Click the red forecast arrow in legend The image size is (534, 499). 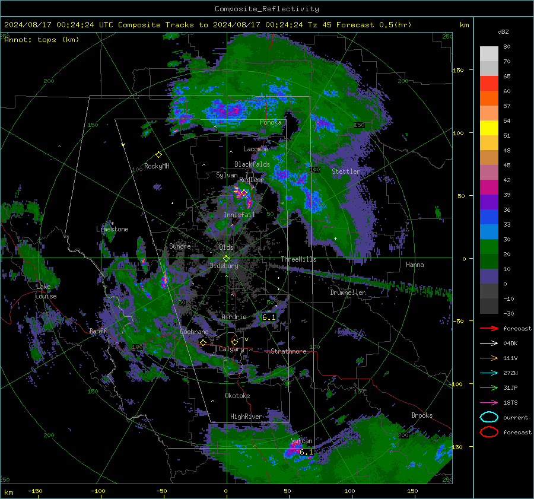(x=489, y=328)
